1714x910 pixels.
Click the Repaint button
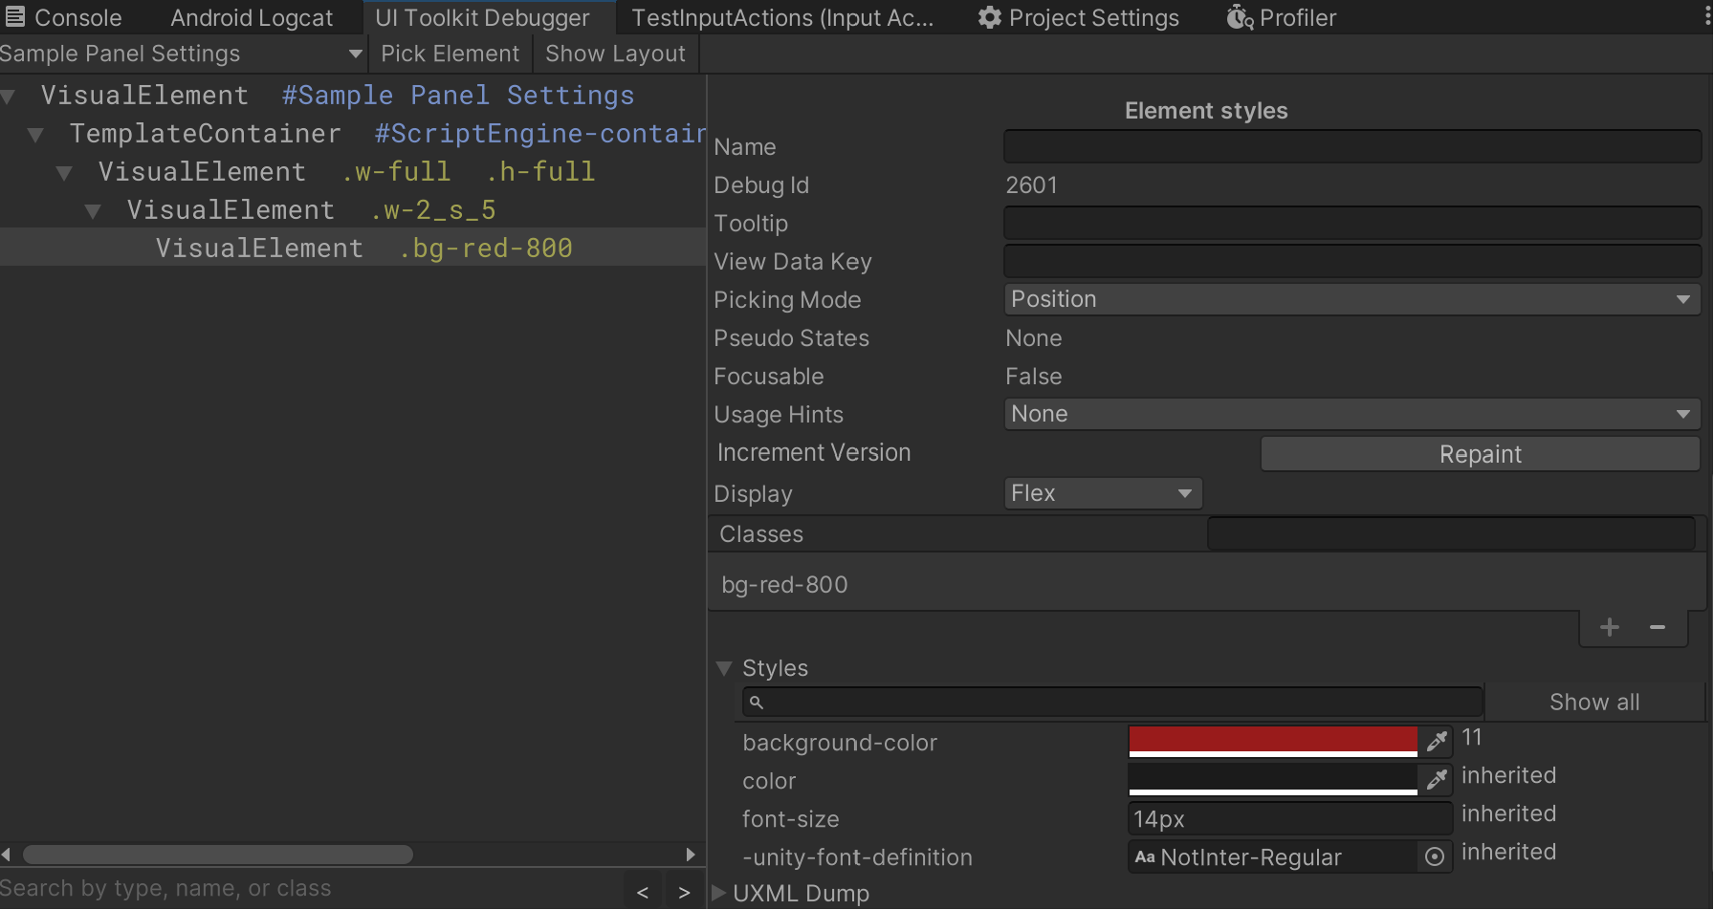(x=1480, y=454)
